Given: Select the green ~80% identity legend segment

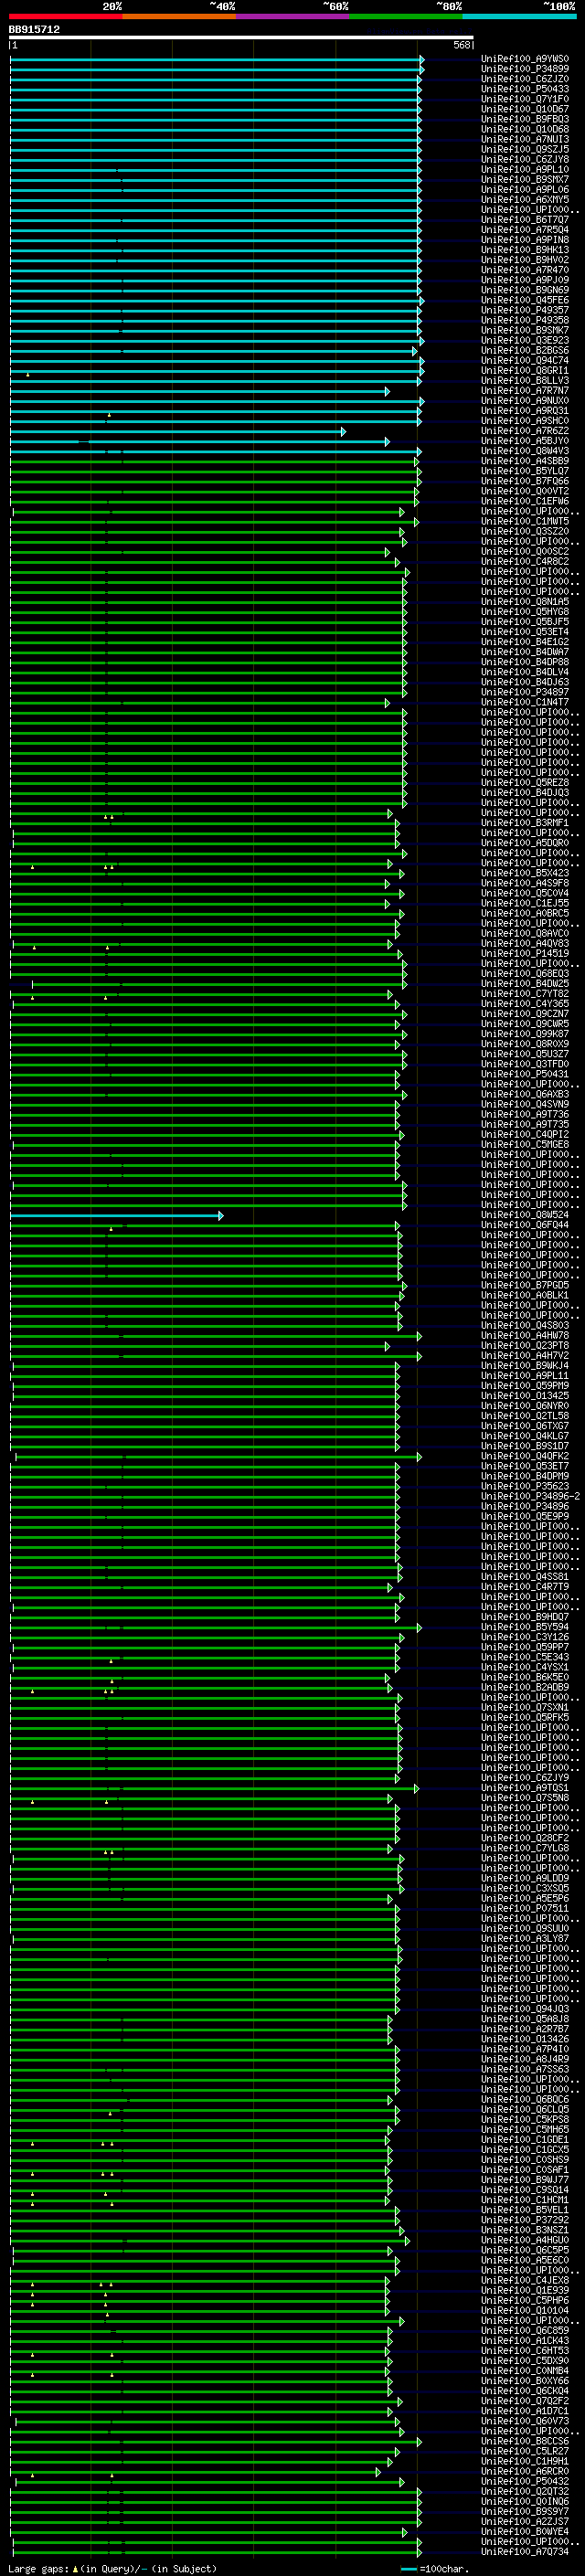Looking at the screenshot, I should 406,17.
